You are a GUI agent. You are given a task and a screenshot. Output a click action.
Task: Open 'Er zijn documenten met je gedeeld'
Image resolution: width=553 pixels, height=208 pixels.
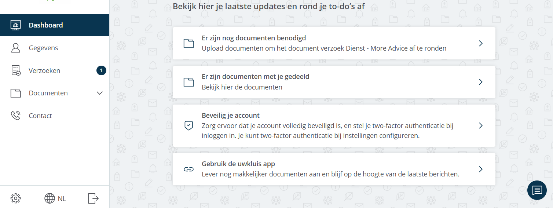pyautogui.click(x=255, y=77)
